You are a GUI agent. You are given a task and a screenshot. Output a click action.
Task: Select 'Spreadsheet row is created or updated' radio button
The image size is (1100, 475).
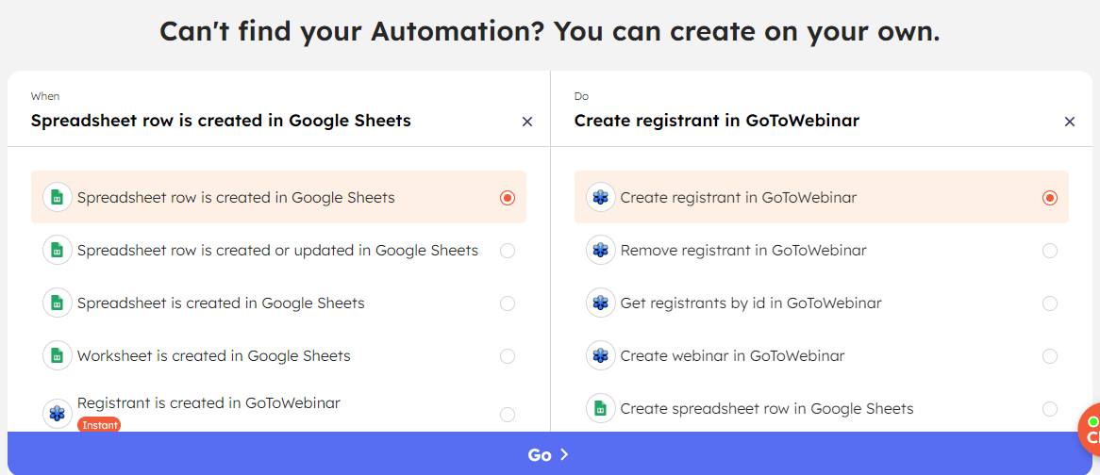pyautogui.click(x=508, y=251)
